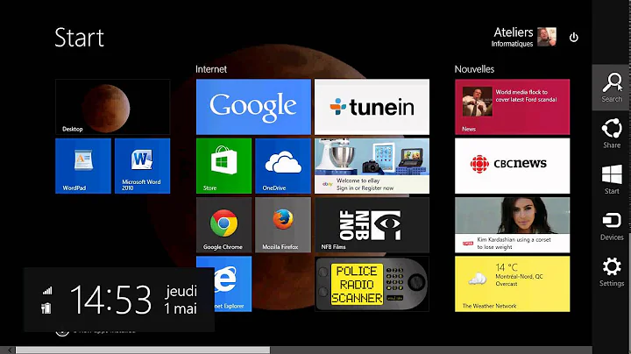Open the Desktop tile
631x354 pixels.
point(113,107)
